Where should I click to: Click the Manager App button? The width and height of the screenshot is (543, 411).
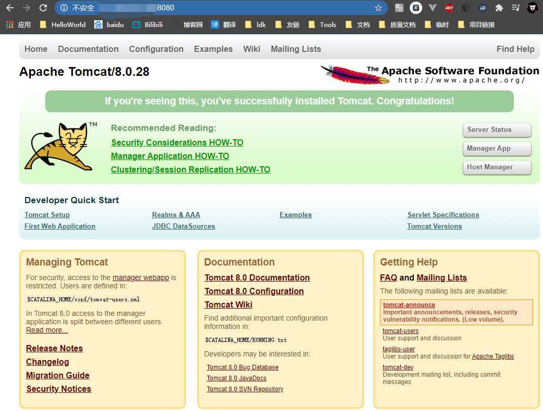(x=497, y=149)
